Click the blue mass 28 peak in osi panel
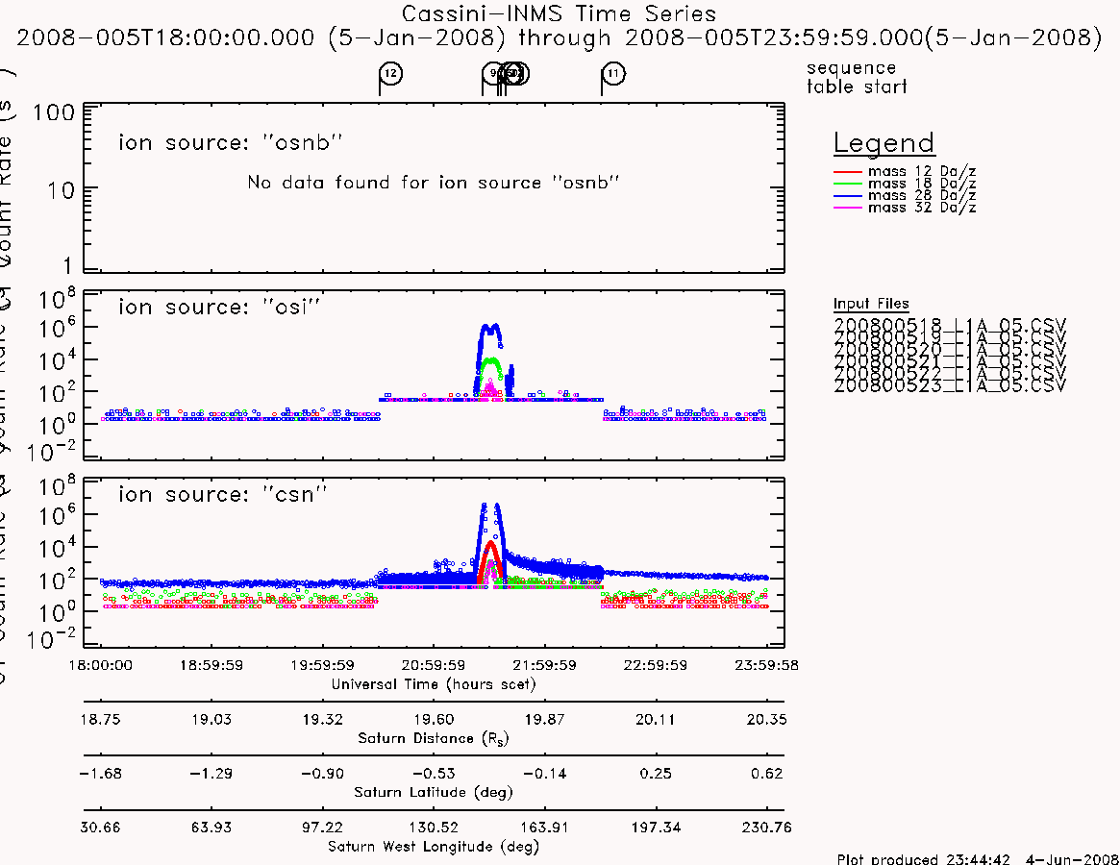Screen dimensions: 1120x865 490,330
